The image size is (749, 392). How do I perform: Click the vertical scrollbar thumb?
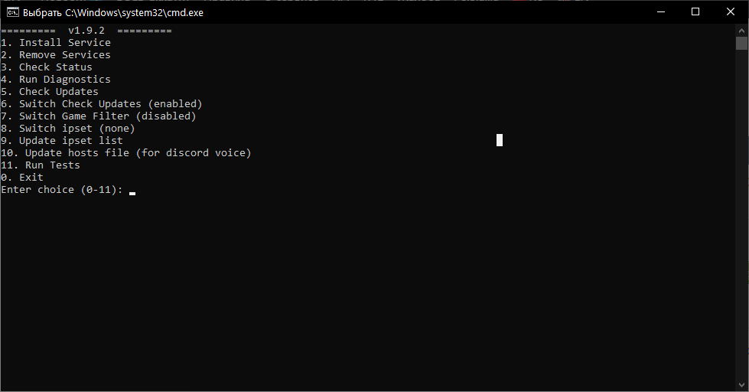click(741, 44)
